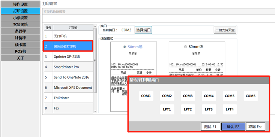Select Microsoft XPS Document printer
This screenshot has height=137, width=275.
point(68,88)
